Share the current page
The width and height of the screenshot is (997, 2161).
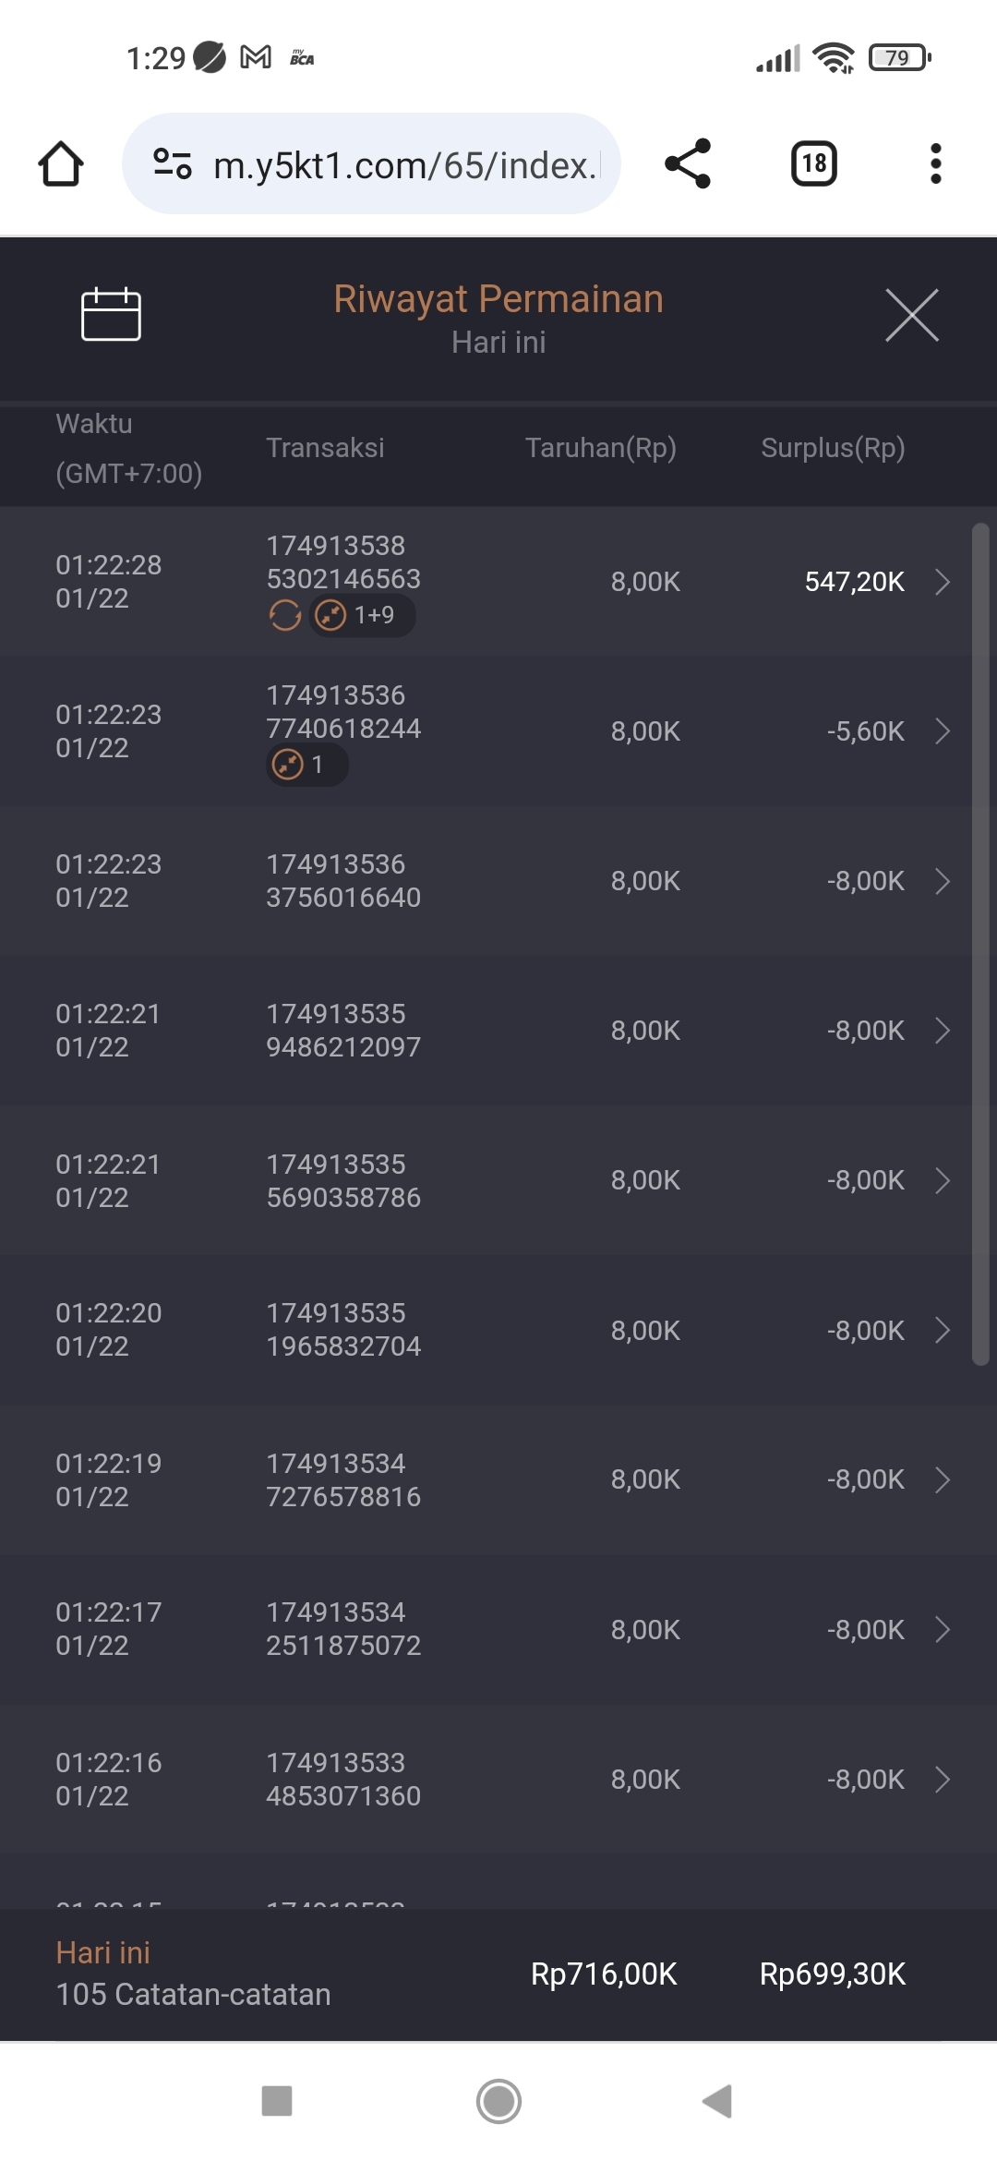pos(688,164)
